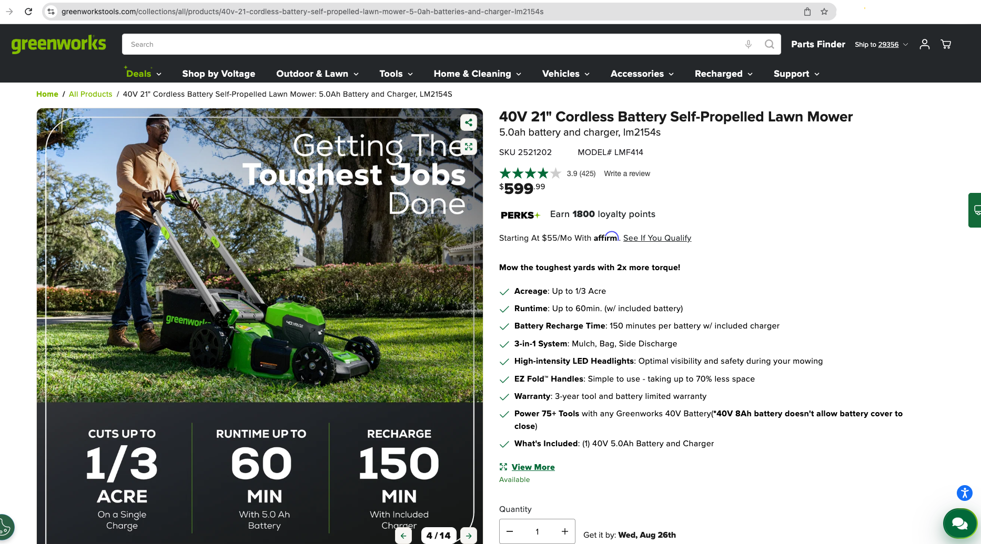This screenshot has height=544, width=981.
Task: Open Parts Finder
Action: pos(818,44)
